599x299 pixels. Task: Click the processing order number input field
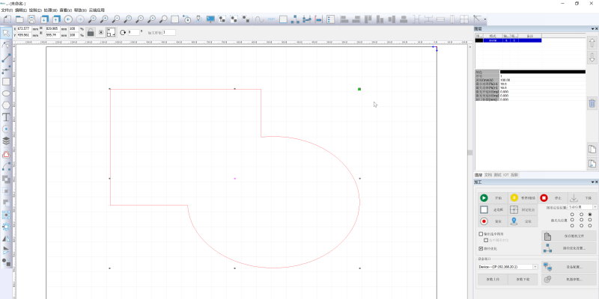169,32
